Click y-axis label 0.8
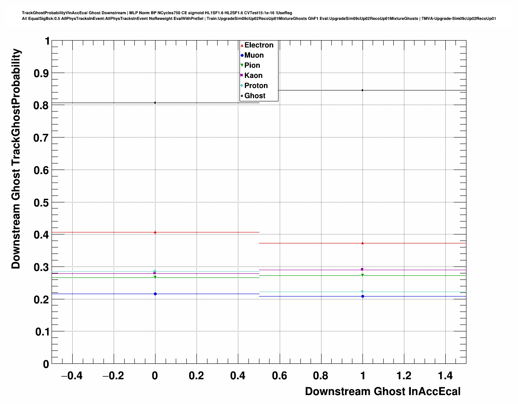The image size is (518, 404). (x=41, y=106)
